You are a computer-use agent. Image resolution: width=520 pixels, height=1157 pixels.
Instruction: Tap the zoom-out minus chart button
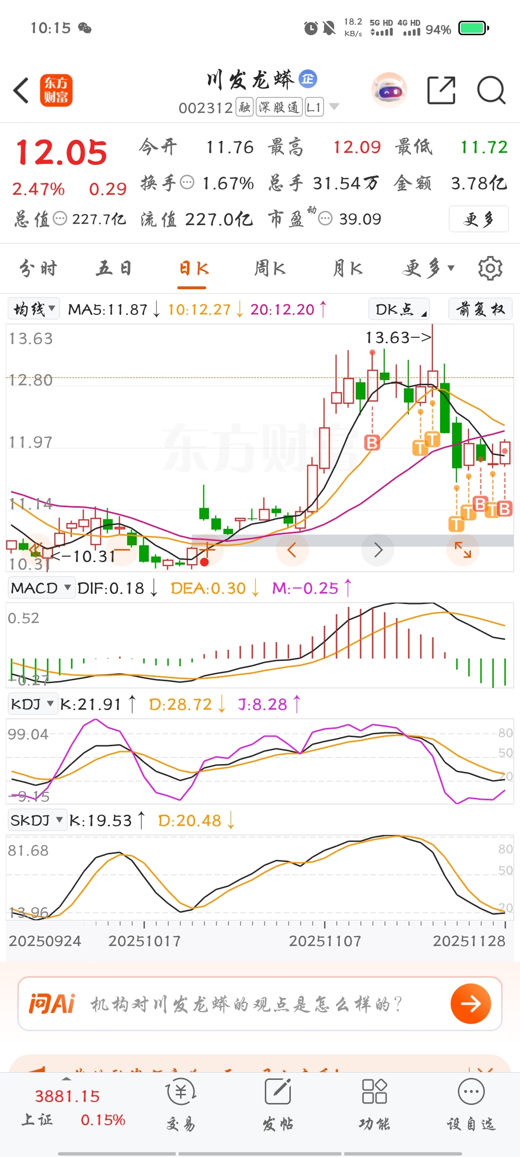(x=122, y=550)
